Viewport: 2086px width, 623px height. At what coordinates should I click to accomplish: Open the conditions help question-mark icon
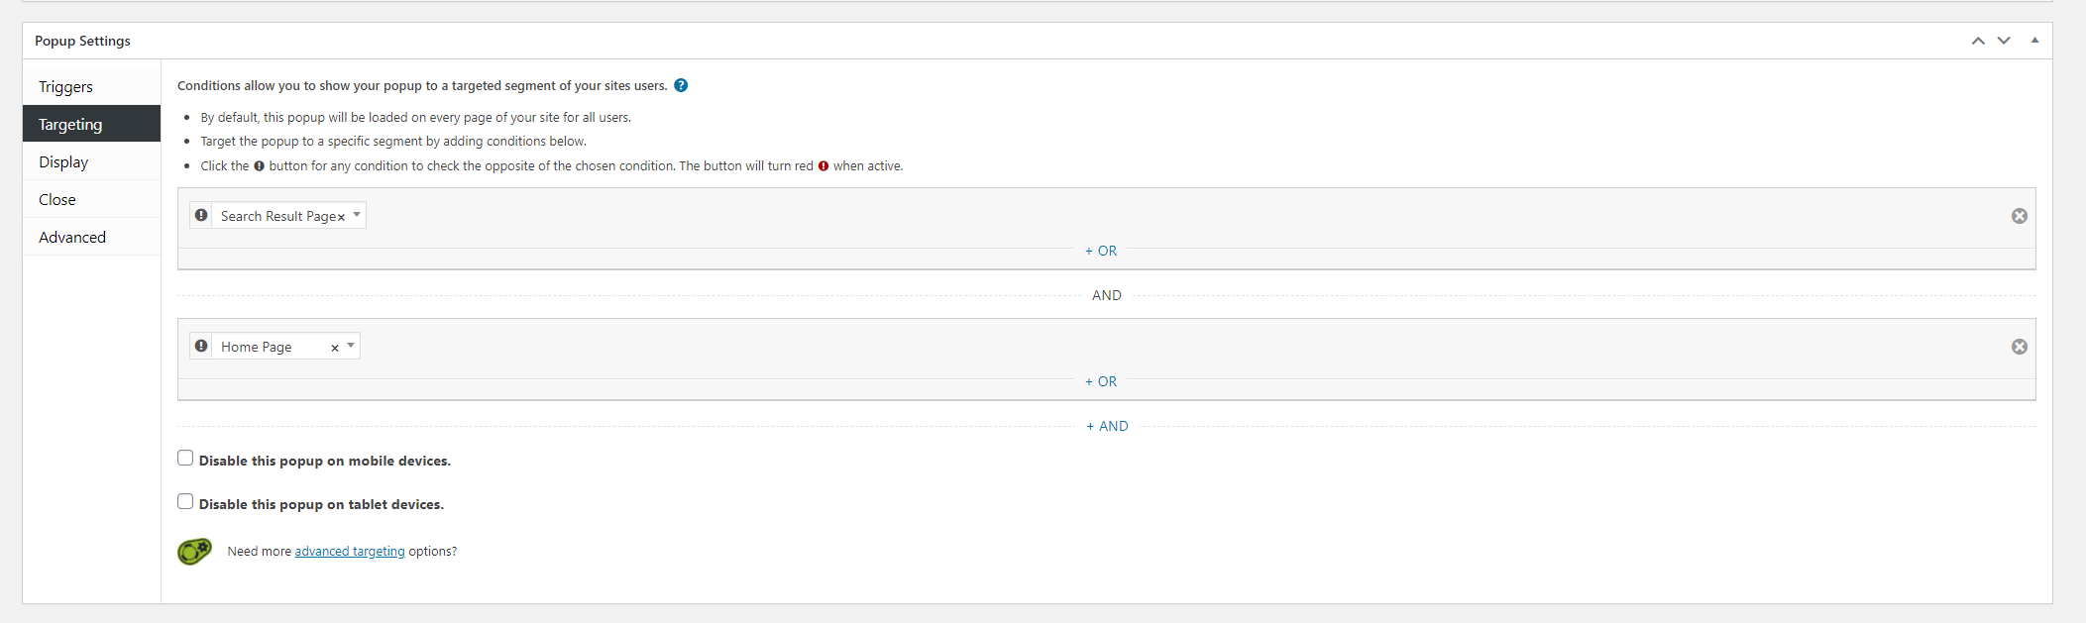(x=681, y=85)
